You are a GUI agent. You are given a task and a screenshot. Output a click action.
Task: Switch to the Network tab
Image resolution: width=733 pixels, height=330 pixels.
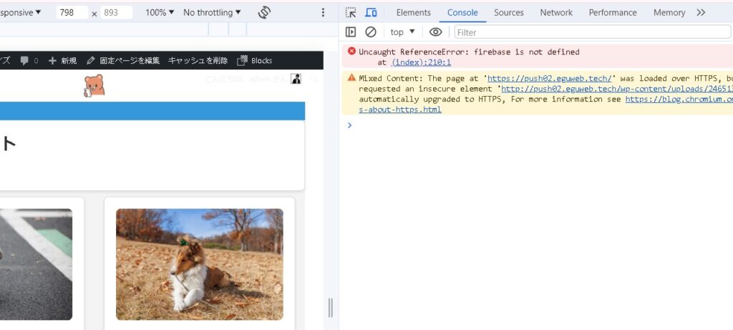pyautogui.click(x=556, y=12)
